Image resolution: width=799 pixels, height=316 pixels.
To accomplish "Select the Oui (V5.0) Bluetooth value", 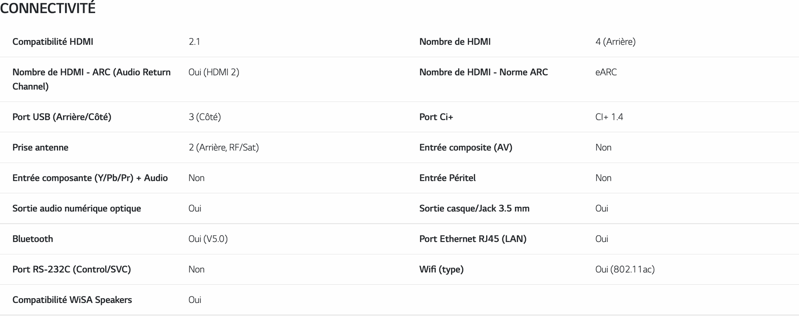I will pyautogui.click(x=208, y=239).
